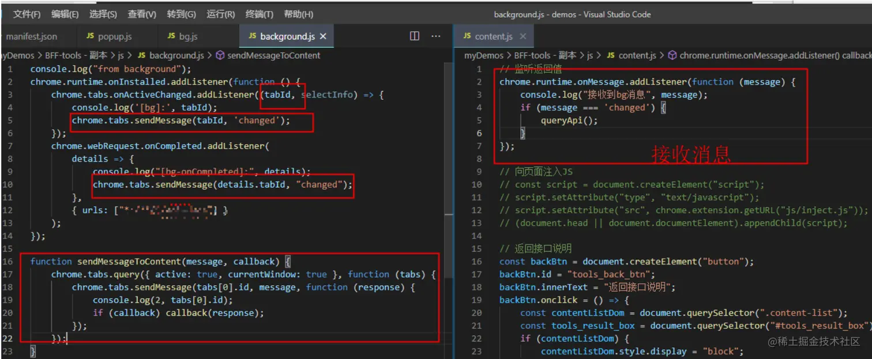This screenshot has width=872, height=359.
Task: Open chrome.runtime.onMessage.addListener() callback breadcrumb
Action: coord(776,55)
